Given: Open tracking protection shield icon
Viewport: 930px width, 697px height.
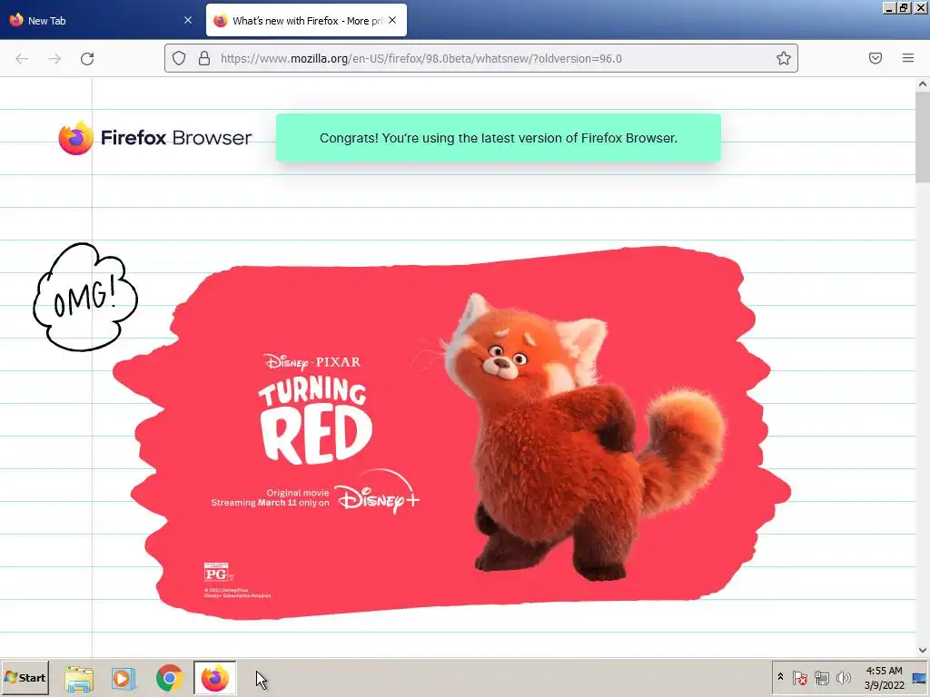Looking at the screenshot, I should tap(179, 58).
